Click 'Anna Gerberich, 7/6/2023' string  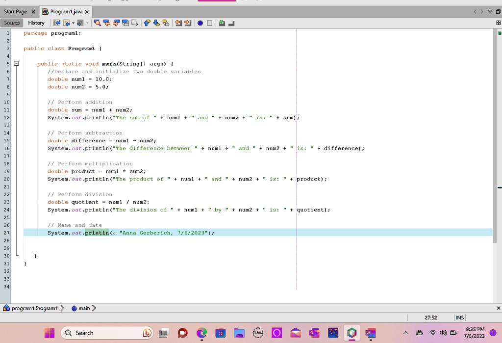164,233
